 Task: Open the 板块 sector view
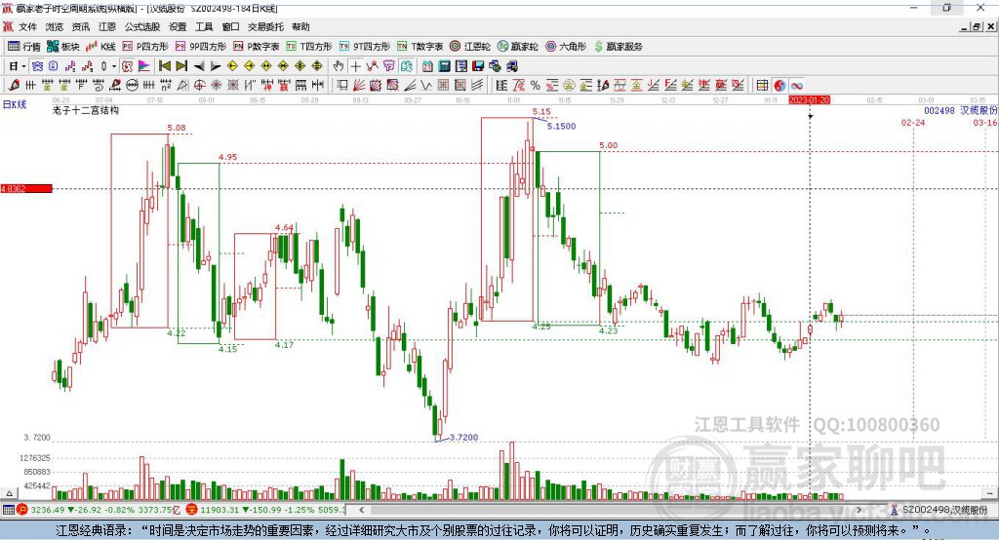[63, 46]
